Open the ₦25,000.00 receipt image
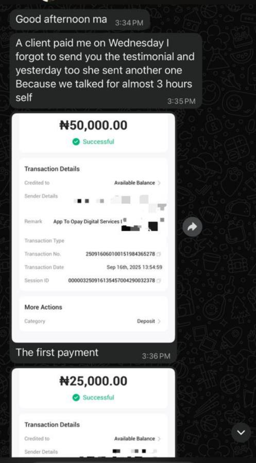Screen dimensions: 256x463 pyautogui.click(x=93, y=413)
